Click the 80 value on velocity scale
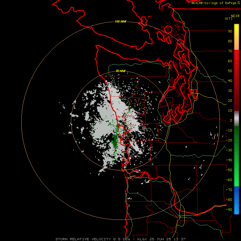 coord(230,41)
